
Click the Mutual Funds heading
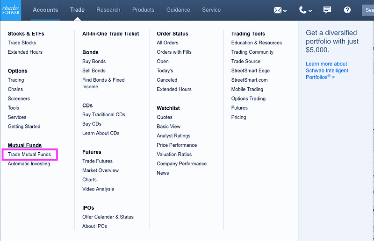pyautogui.click(x=25, y=145)
